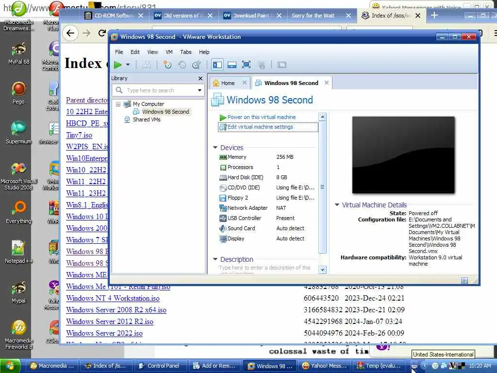Click the green Power On toolbar button

tap(117, 65)
